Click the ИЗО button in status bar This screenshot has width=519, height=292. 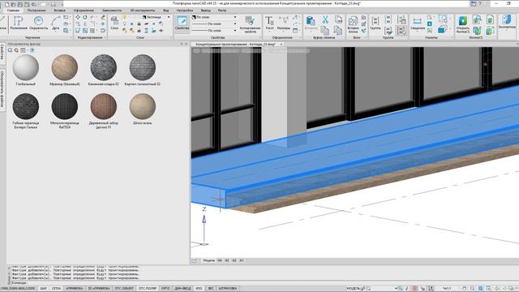pos(199,289)
